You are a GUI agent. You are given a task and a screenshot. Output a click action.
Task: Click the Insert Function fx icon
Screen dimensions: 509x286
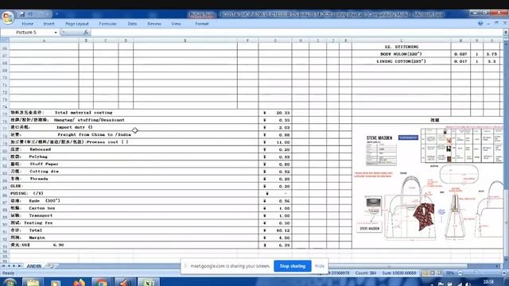click(86, 33)
